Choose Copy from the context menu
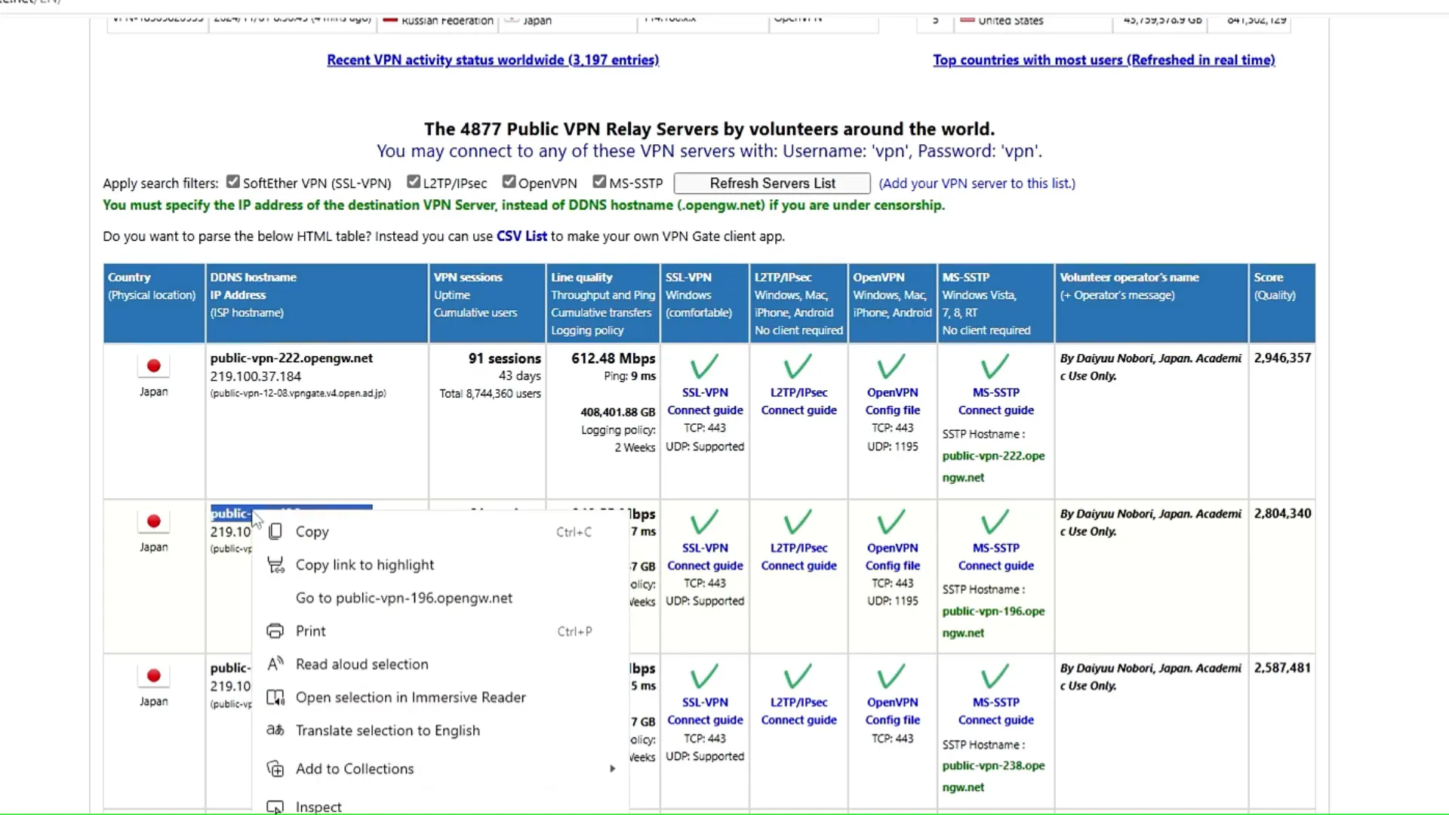This screenshot has height=815, width=1449. point(441,532)
